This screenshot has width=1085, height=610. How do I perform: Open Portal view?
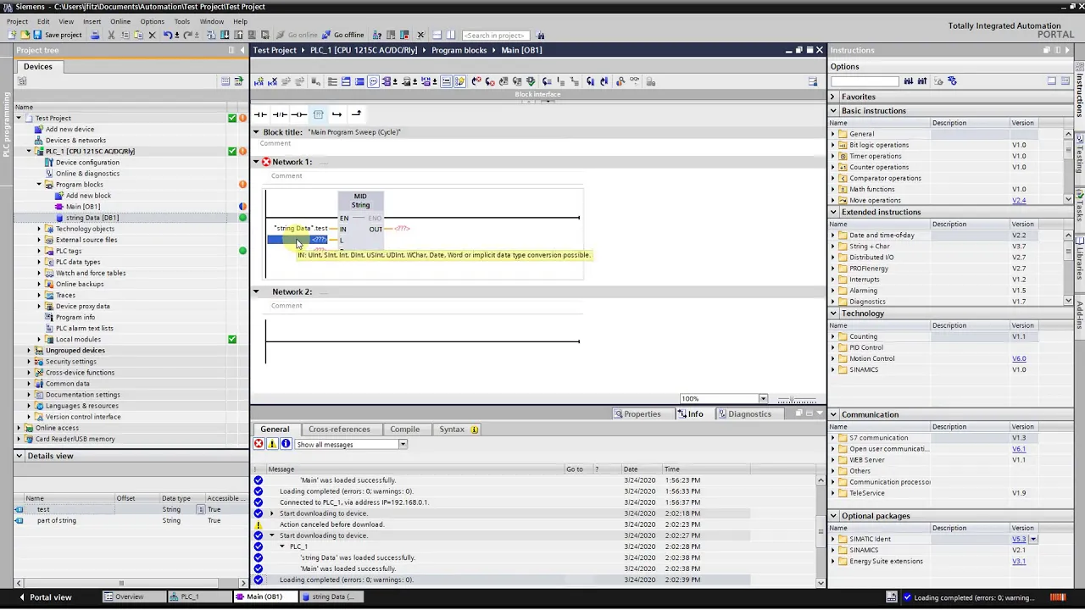coord(44,597)
